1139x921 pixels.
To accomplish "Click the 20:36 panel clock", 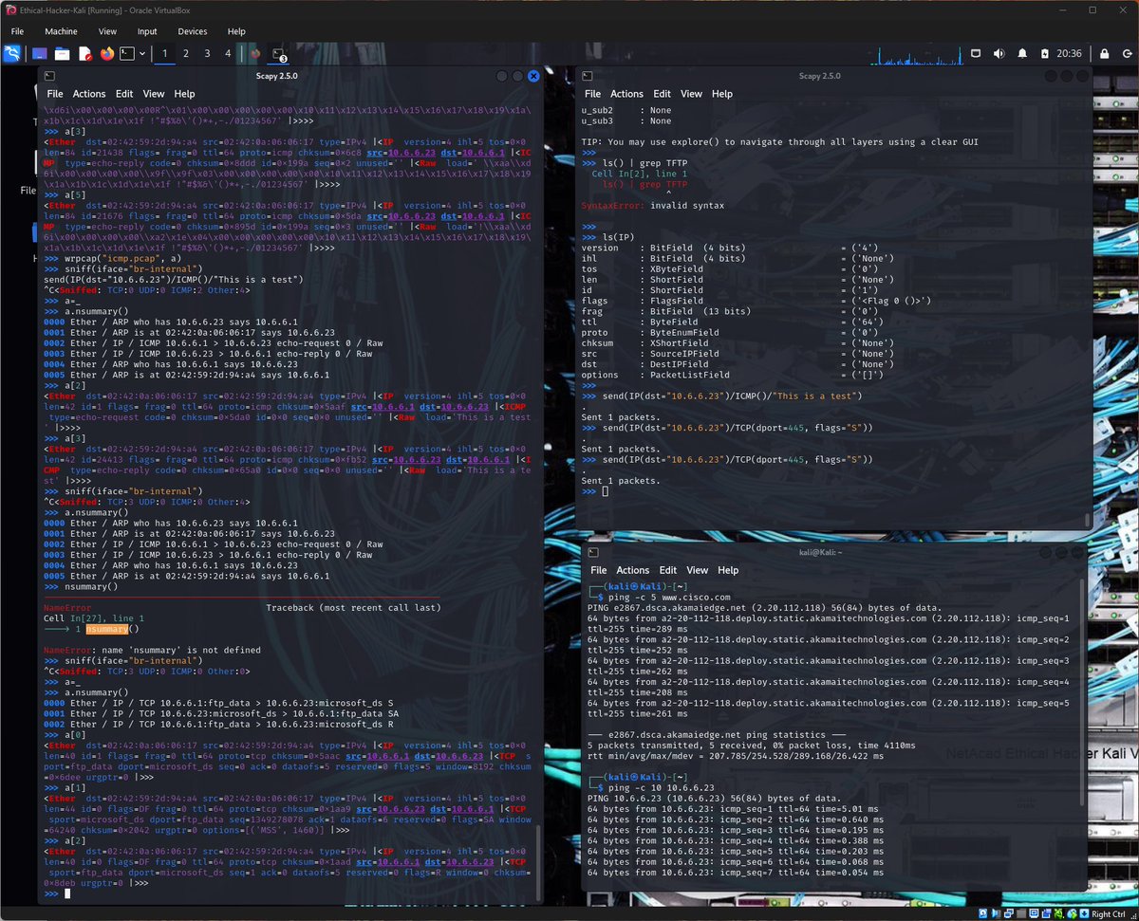I will (1069, 54).
